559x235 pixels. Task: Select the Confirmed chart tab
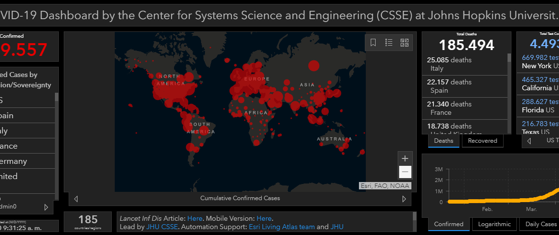[449, 224]
